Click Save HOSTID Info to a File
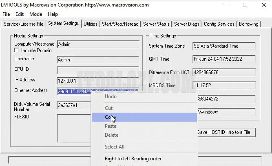Screen dimensions: 272x166 [227, 132]
